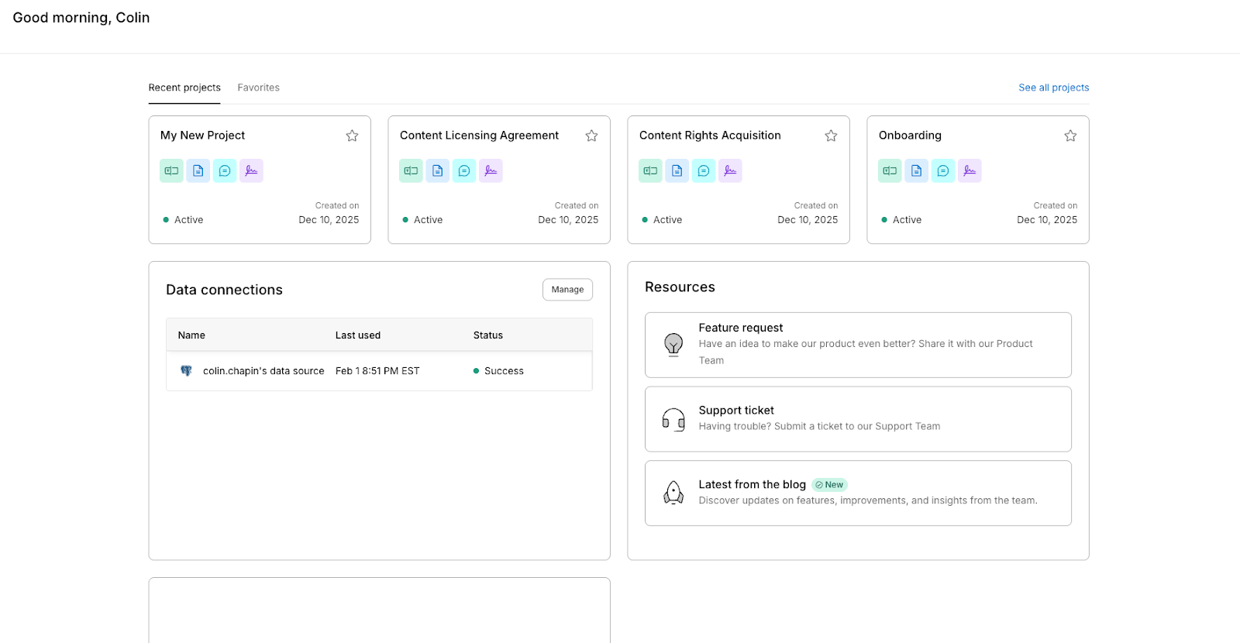Open colin.chapin's data source row
This screenshot has width=1240, height=643.
(263, 371)
